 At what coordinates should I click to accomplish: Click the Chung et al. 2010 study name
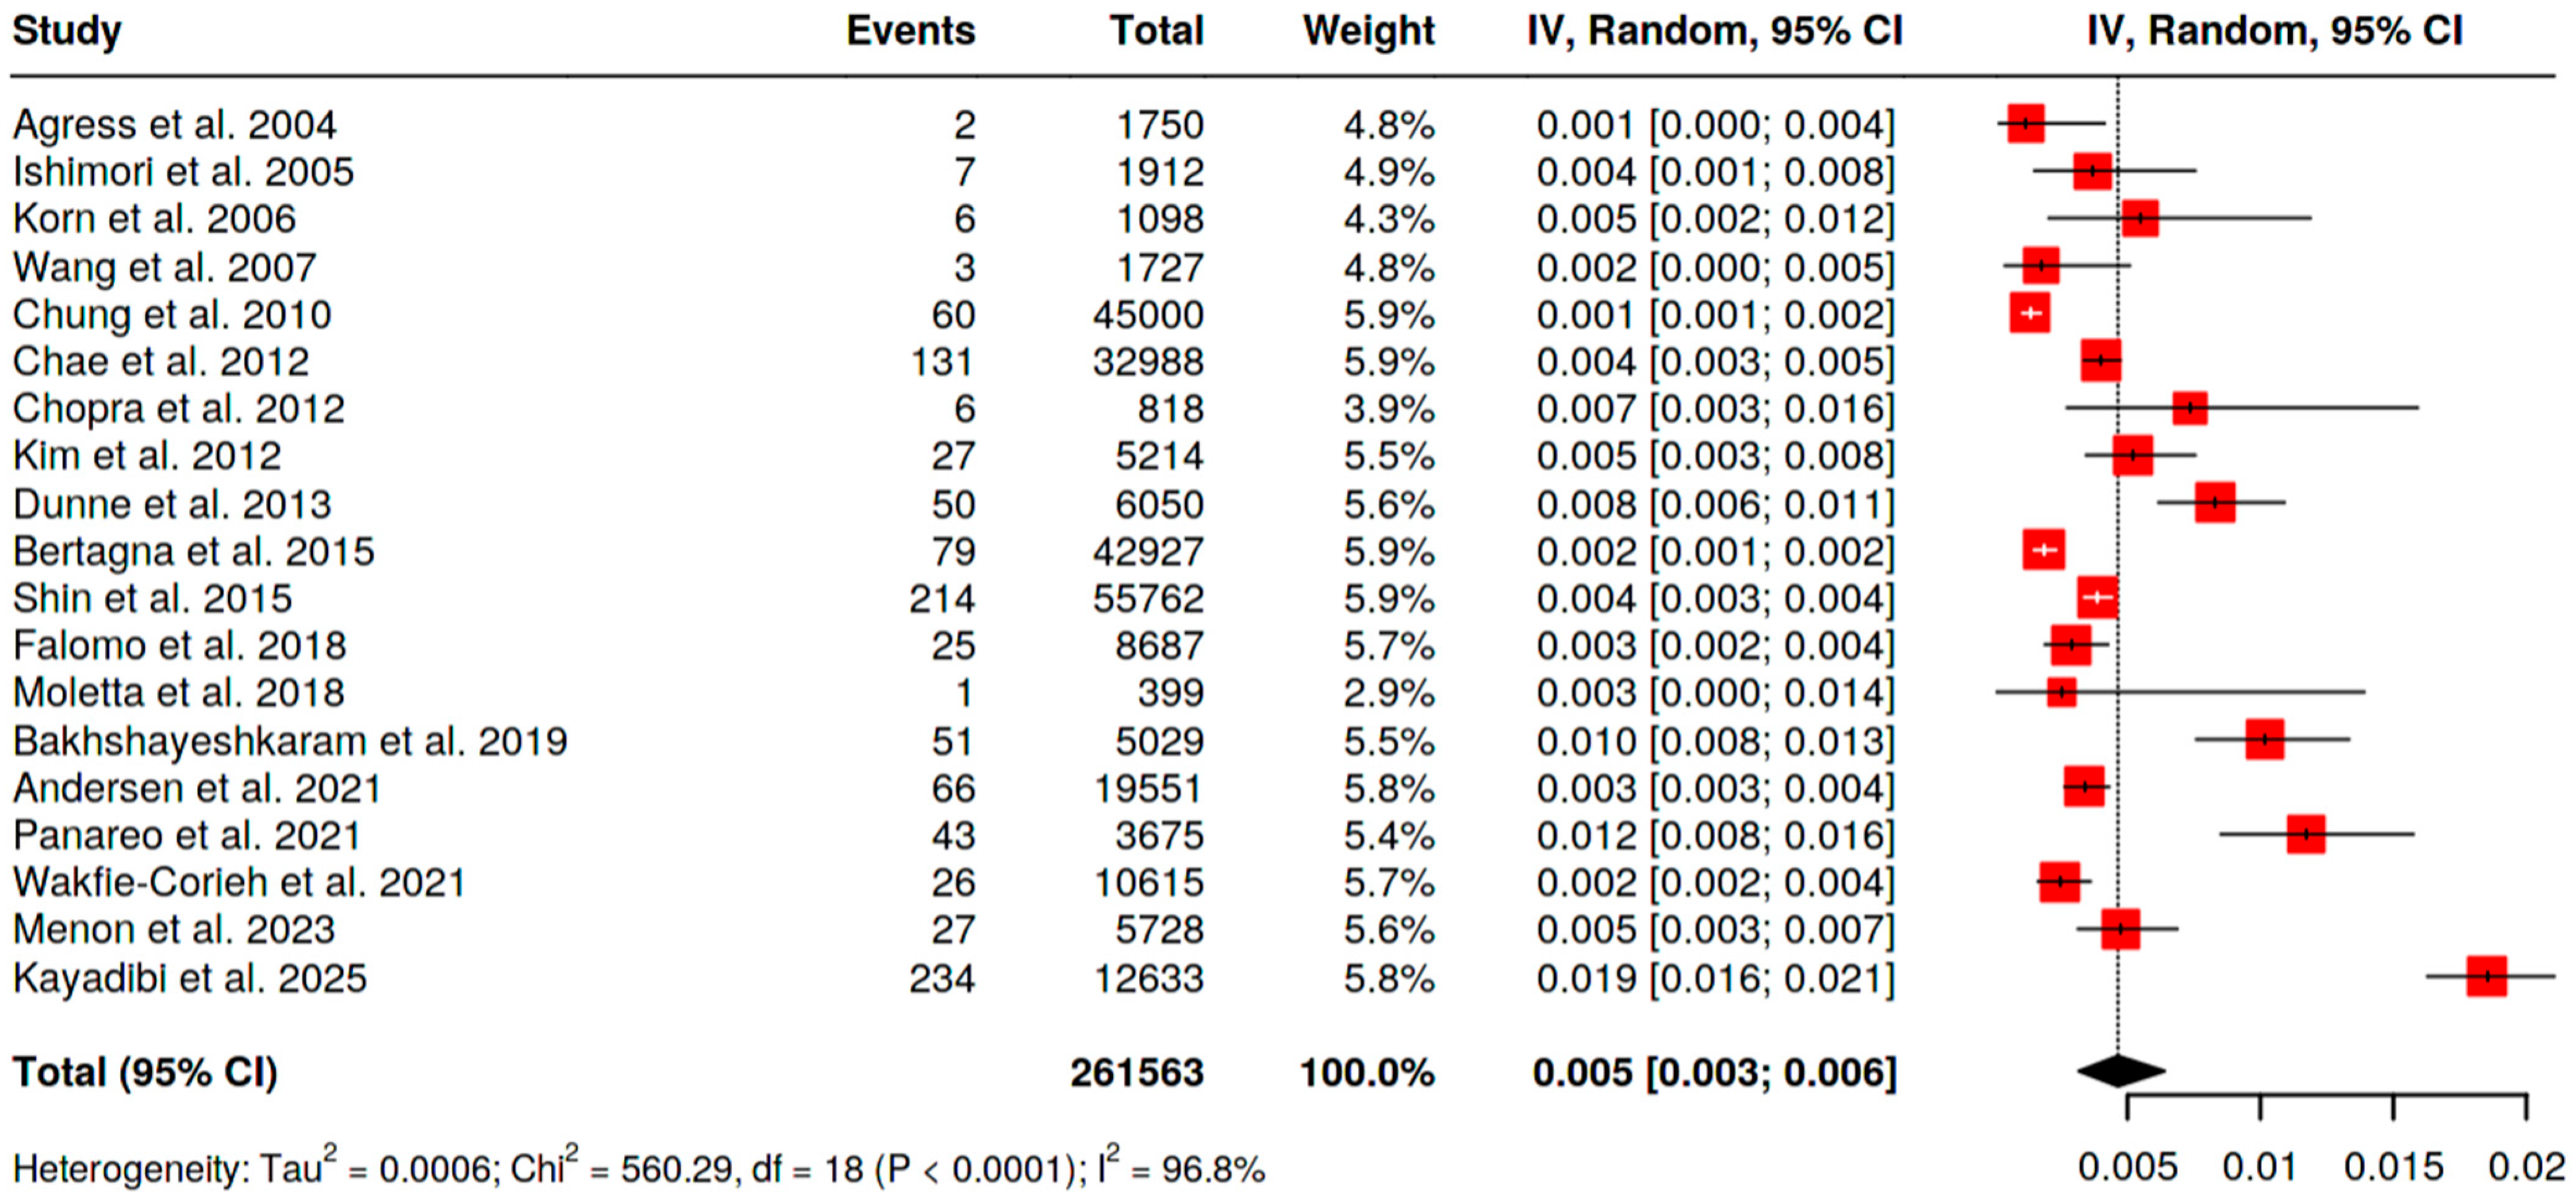pyautogui.click(x=171, y=315)
